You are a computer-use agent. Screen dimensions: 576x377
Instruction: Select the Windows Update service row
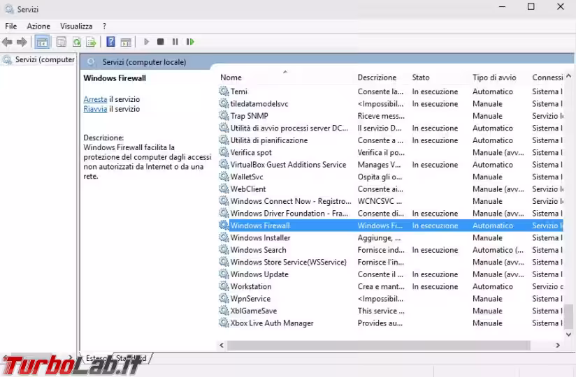tap(259, 274)
